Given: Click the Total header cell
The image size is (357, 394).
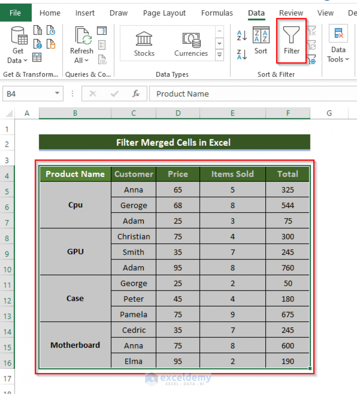Looking at the screenshot, I should point(288,174).
